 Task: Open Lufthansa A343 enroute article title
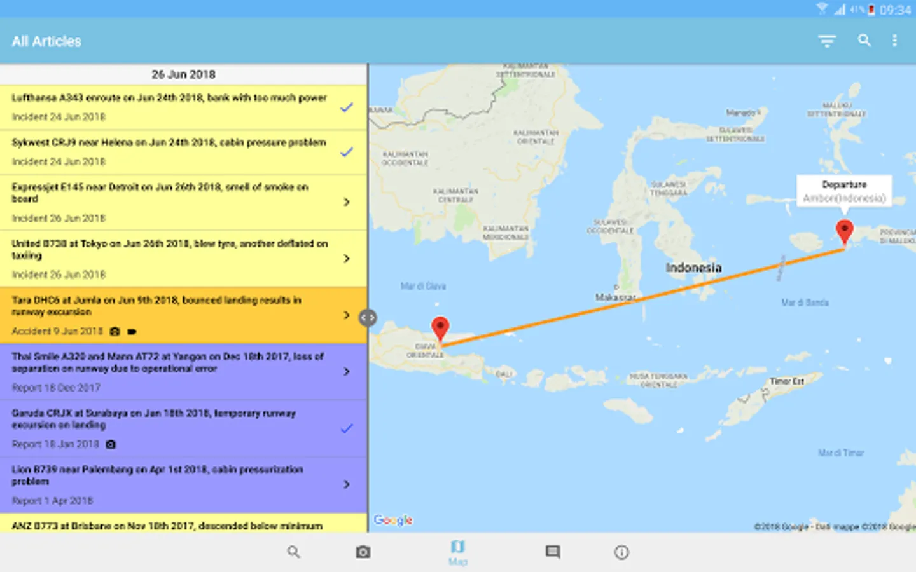[x=169, y=98]
